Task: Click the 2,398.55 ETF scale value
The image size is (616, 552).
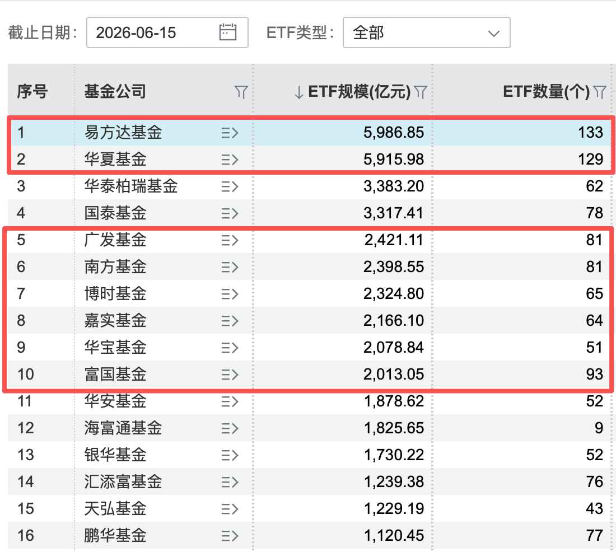Action: [x=394, y=267]
